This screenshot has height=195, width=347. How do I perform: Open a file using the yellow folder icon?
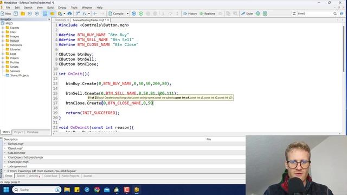coord(23,14)
